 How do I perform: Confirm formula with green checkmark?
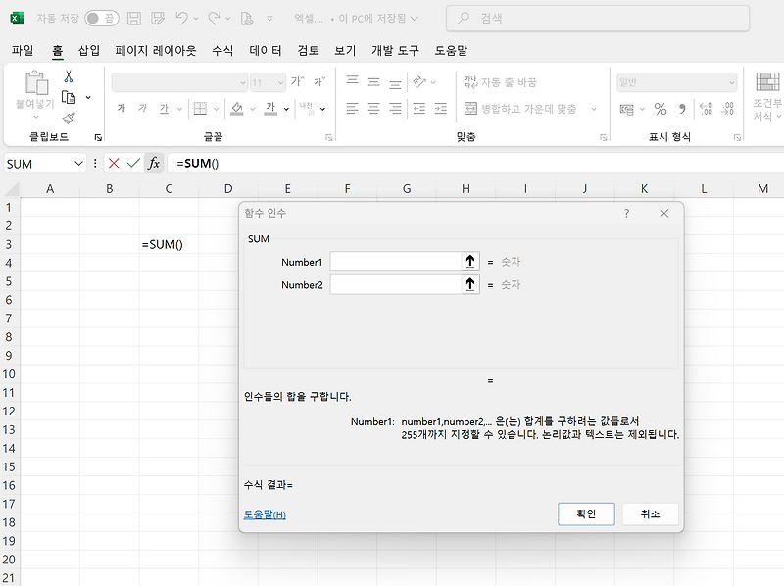click(x=133, y=163)
